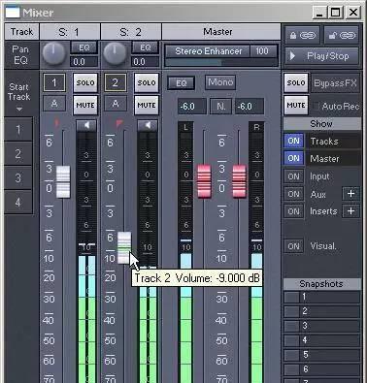Image resolution: width=367 pixels, height=383 pixels.
Task: Select snapshot slot 2
Action: click(x=322, y=311)
